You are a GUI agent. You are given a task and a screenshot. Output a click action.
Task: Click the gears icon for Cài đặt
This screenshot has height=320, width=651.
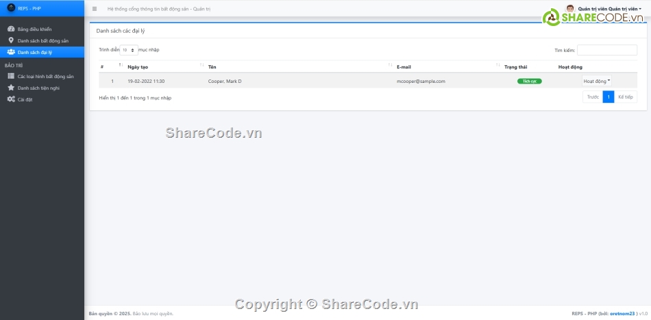11,99
